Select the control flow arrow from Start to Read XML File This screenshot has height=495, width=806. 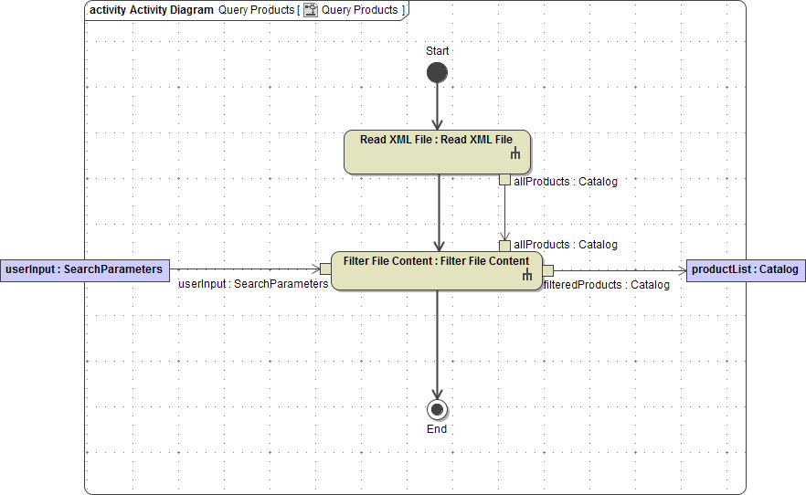tap(437, 106)
